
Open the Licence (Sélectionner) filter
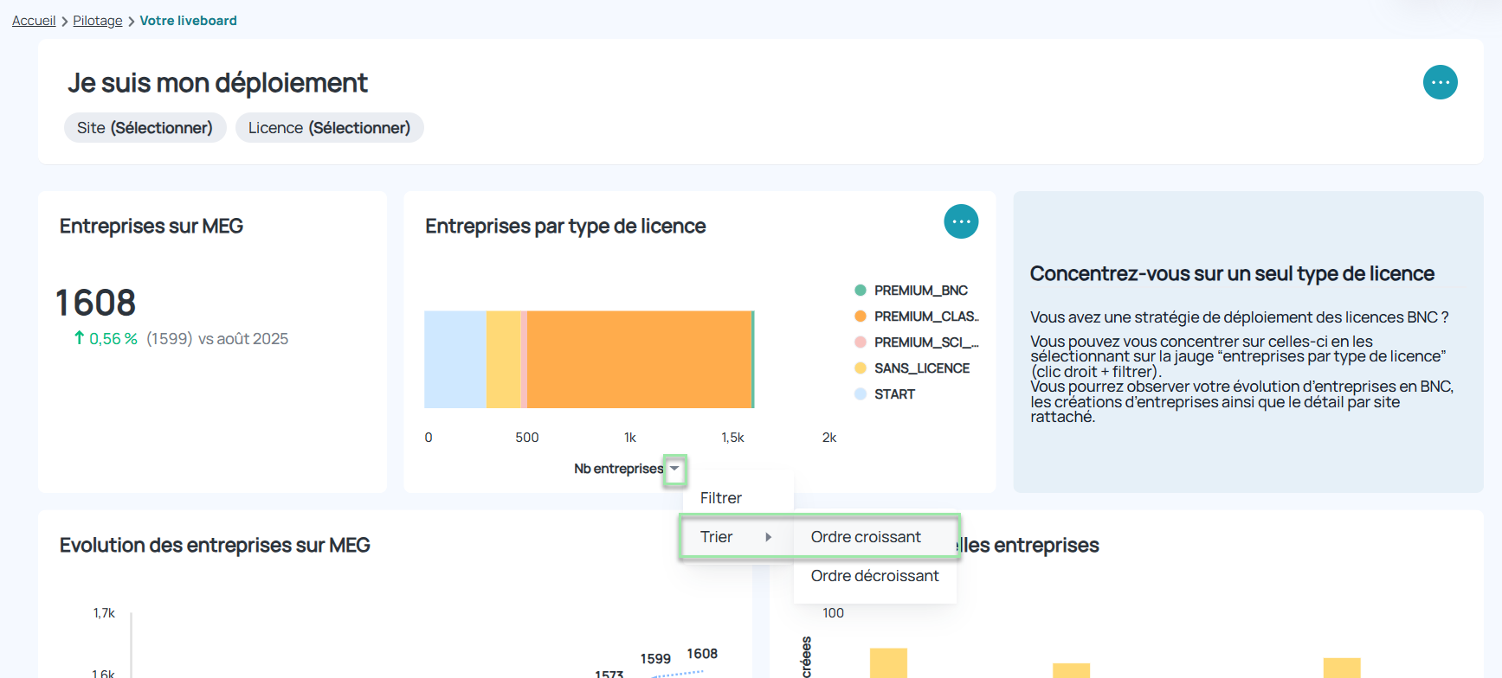click(x=329, y=128)
